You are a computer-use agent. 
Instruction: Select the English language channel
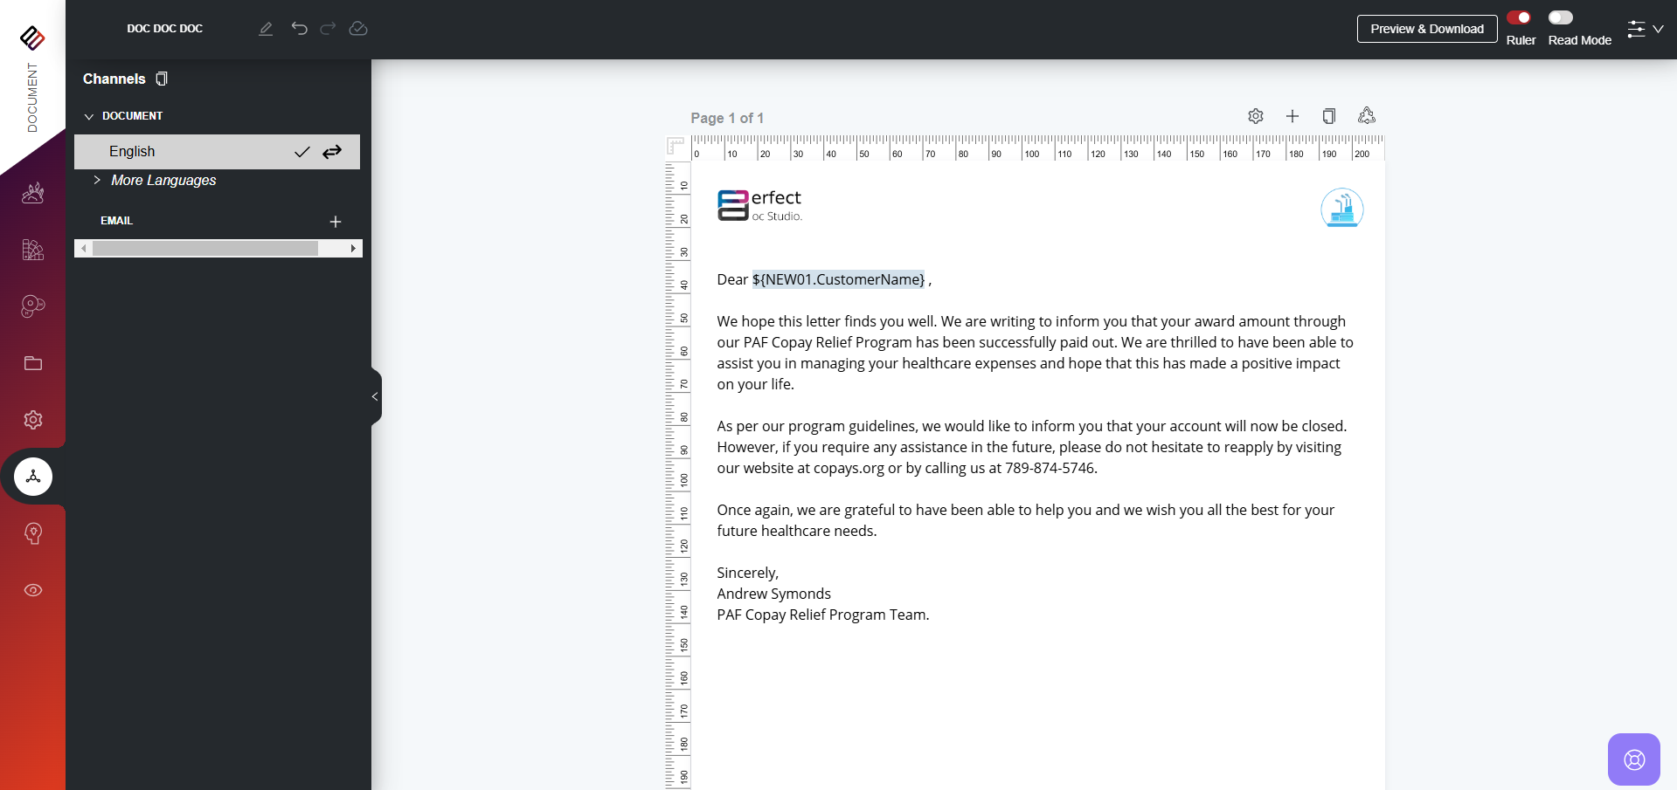tap(132, 152)
